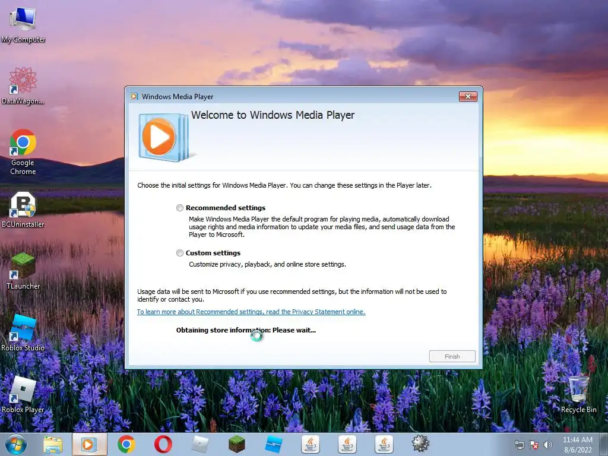Image resolution: width=608 pixels, height=456 pixels.
Task: Launch TLauncher from the desktop
Action: pos(23,271)
